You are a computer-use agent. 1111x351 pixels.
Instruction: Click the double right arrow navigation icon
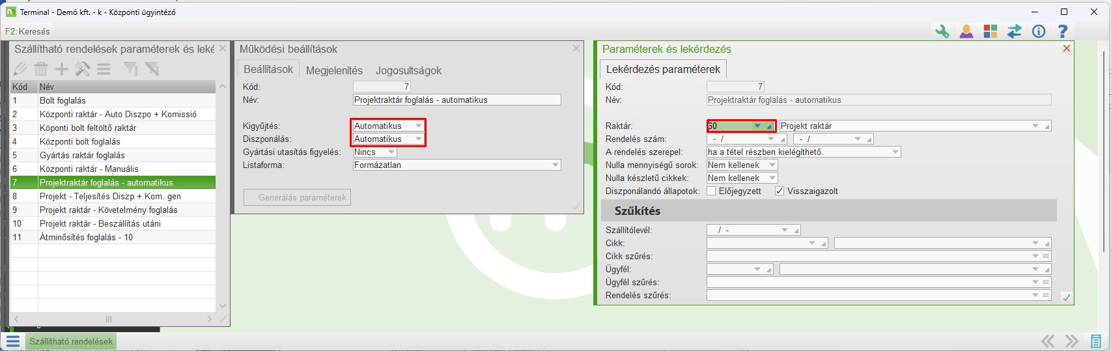1072,341
